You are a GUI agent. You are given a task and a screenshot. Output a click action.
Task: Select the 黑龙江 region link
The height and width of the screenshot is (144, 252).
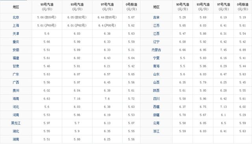click(16, 123)
